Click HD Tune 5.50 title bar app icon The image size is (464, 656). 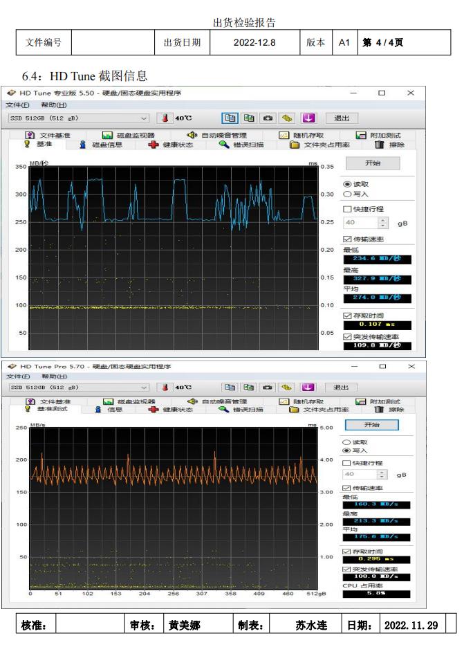(11, 93)
